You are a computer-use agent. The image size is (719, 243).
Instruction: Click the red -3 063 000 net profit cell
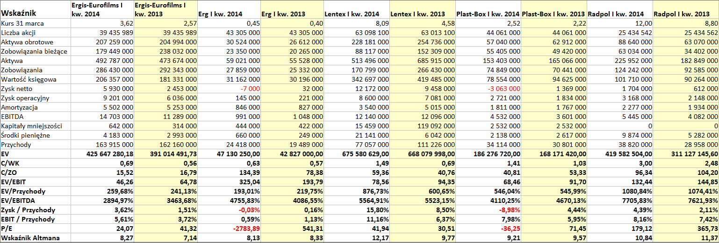coord(487,89)
